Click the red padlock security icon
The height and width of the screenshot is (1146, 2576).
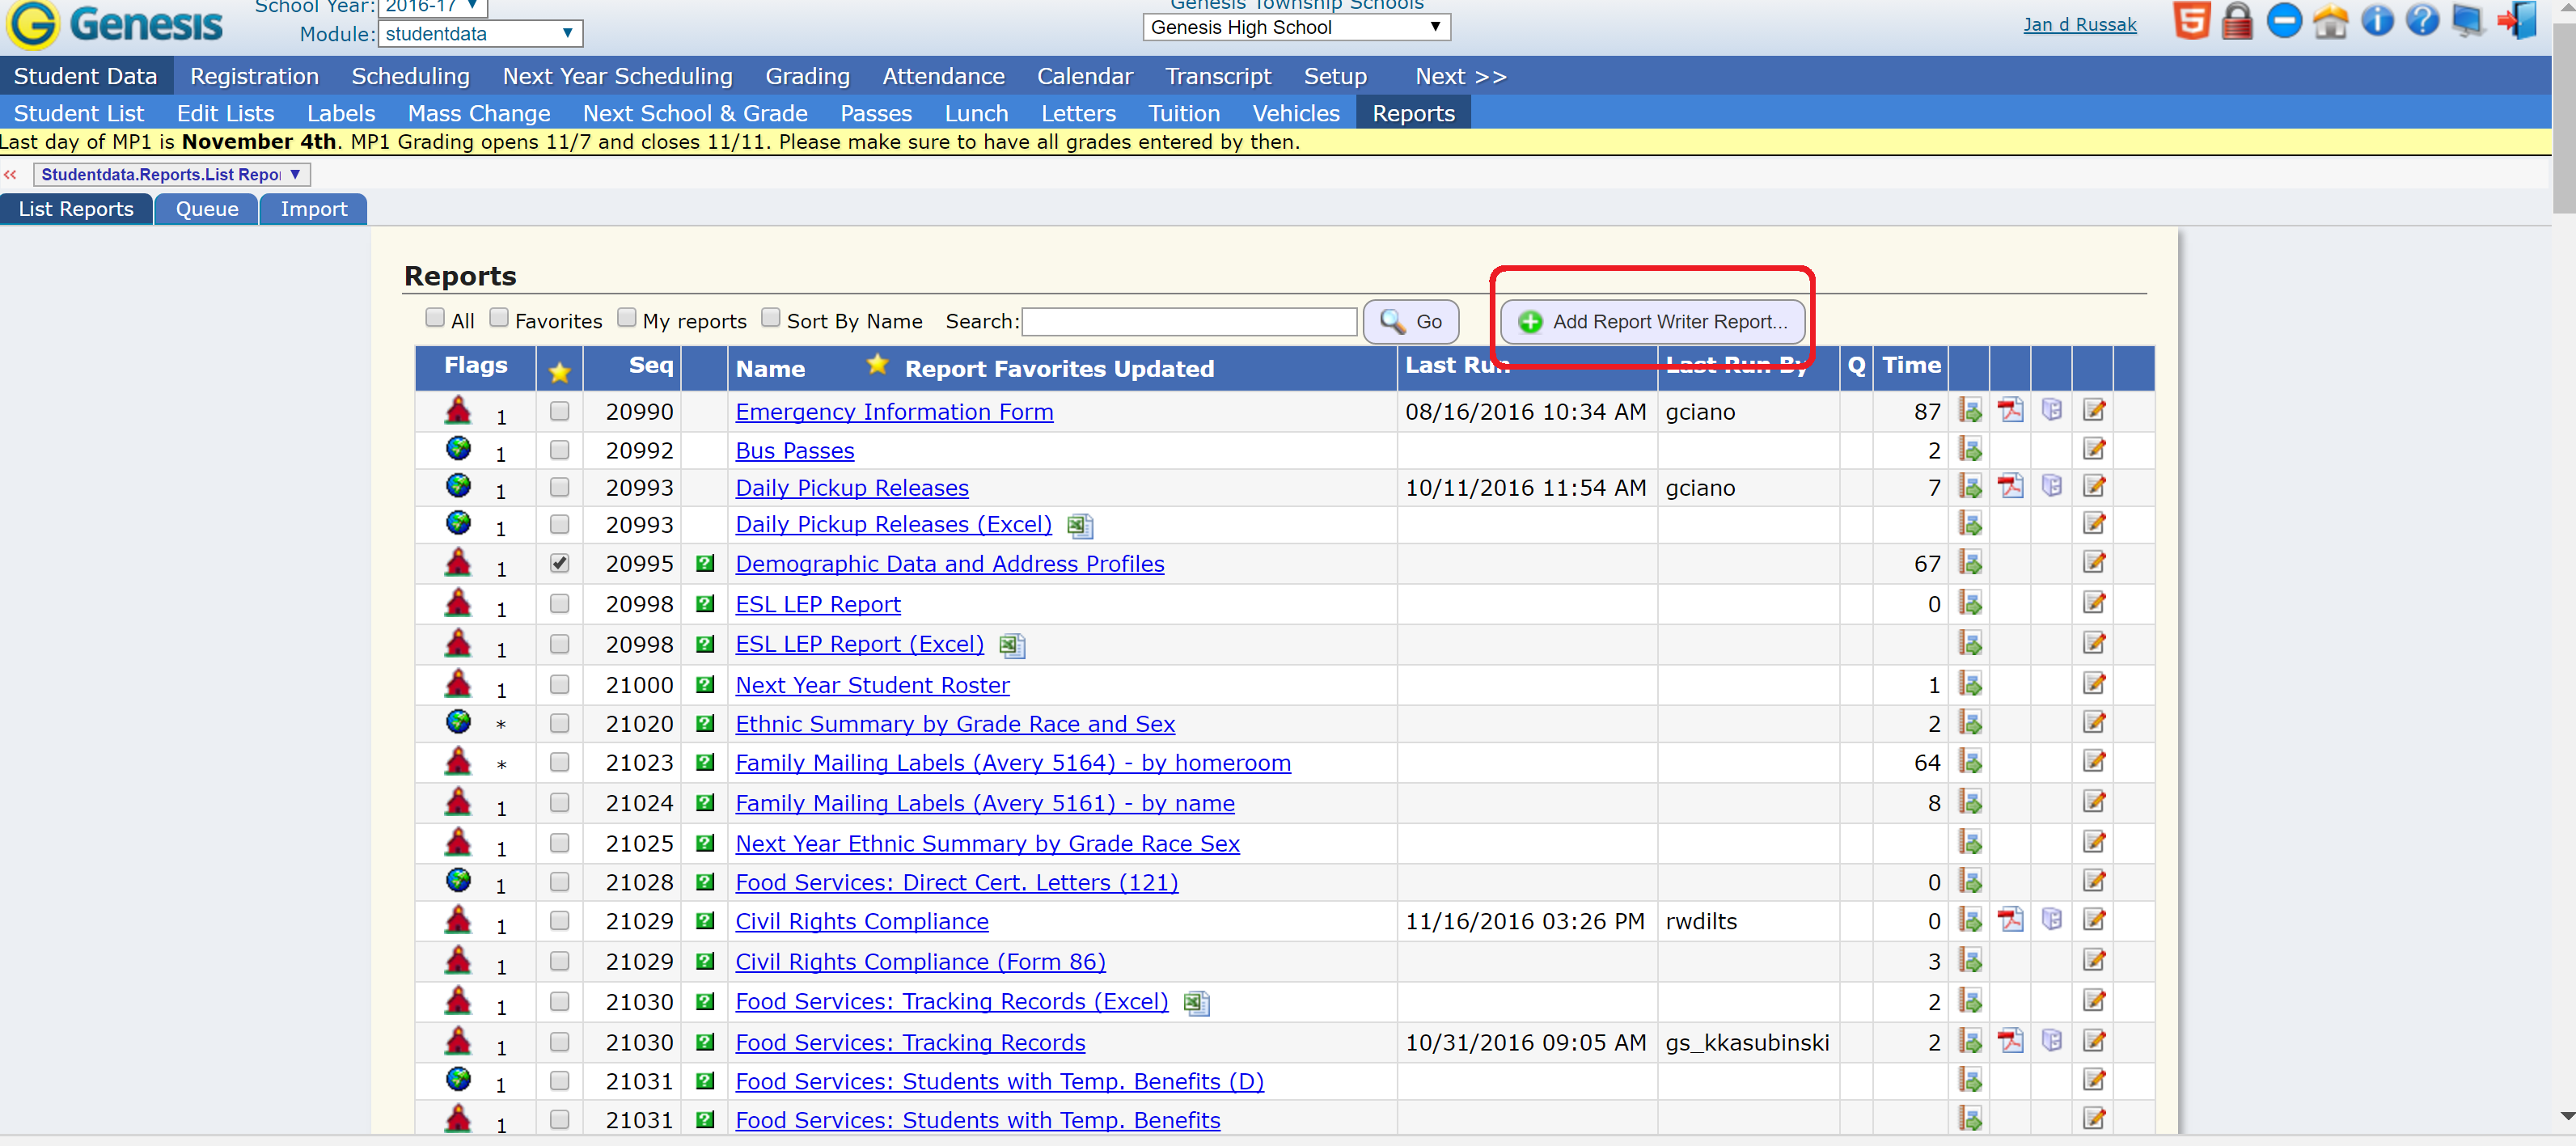pos(2238,20)
